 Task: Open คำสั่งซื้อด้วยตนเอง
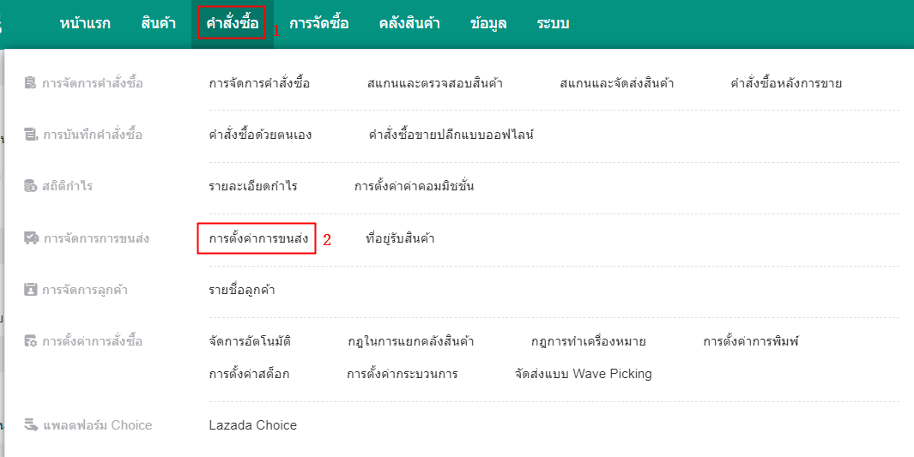(260, 135)
